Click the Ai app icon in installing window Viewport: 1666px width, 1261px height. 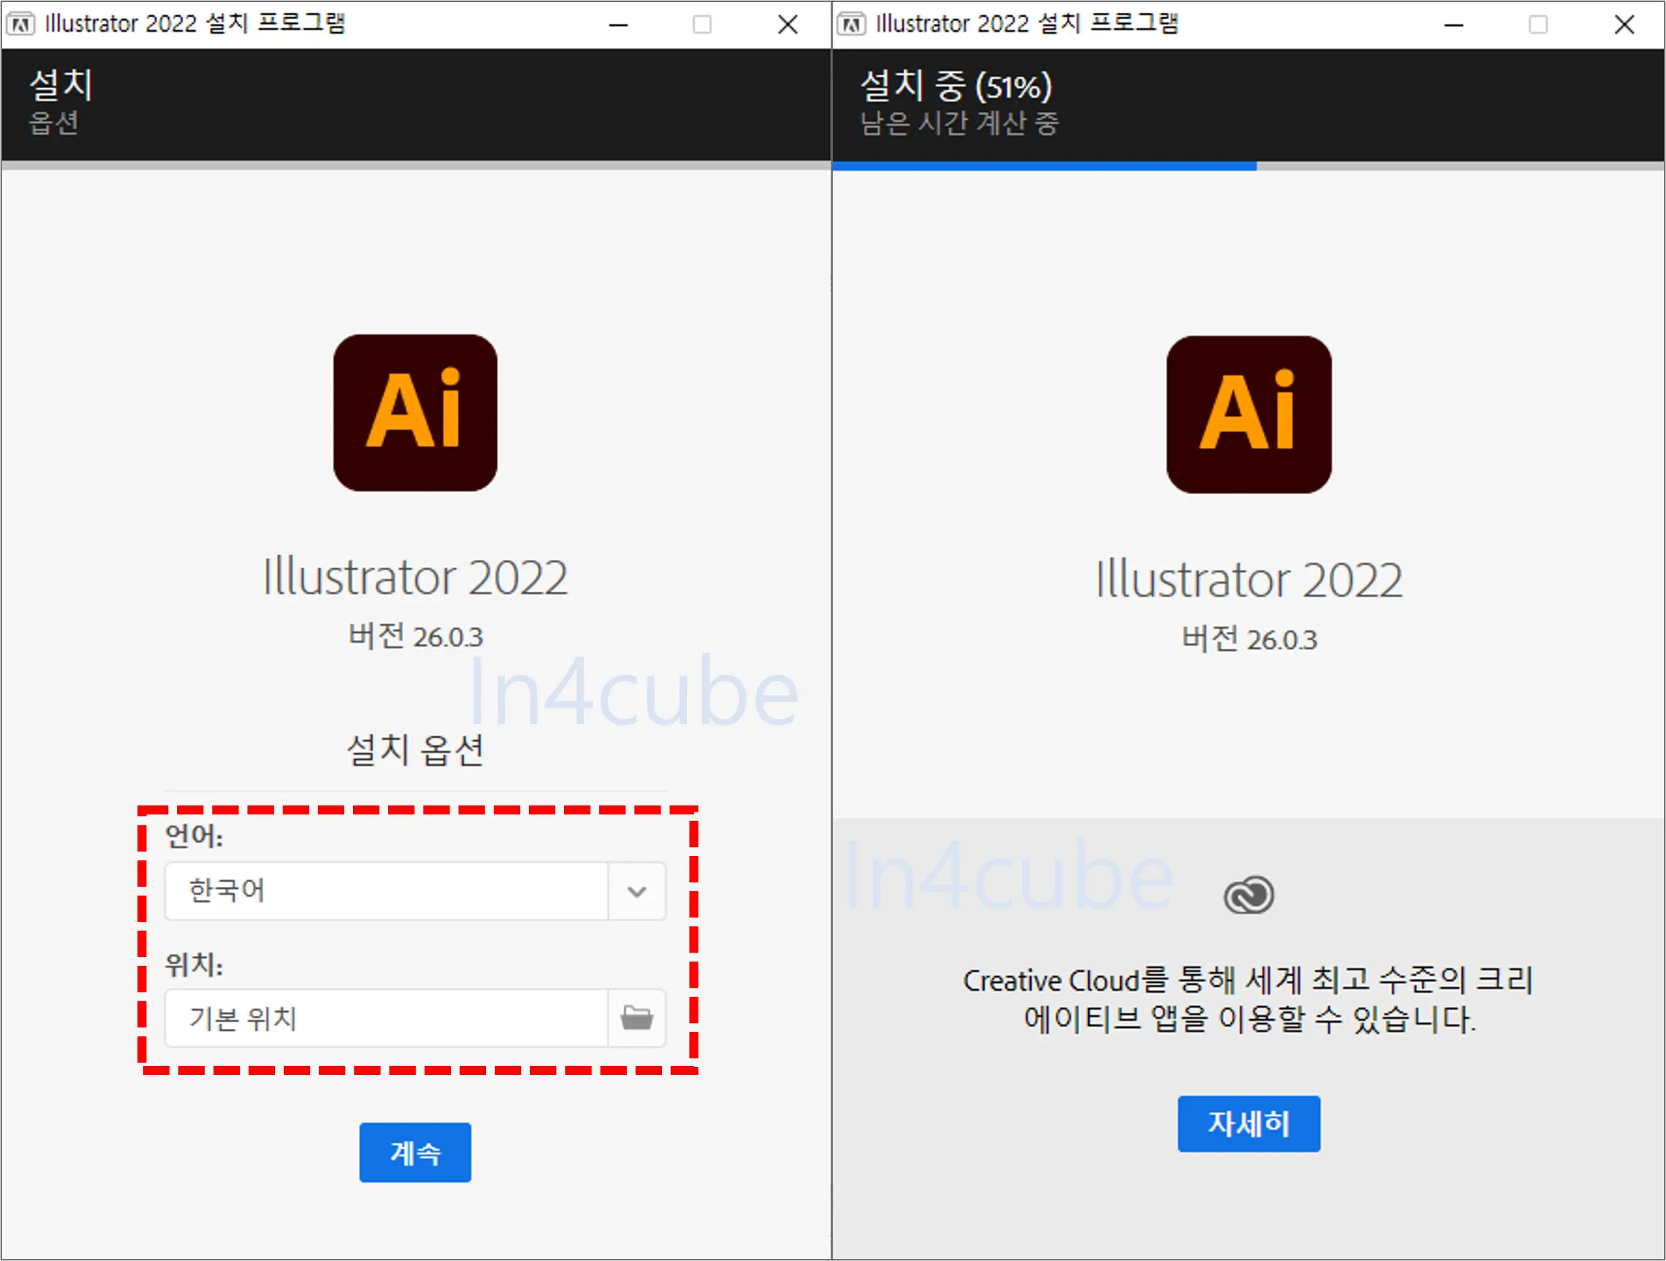1249,415
